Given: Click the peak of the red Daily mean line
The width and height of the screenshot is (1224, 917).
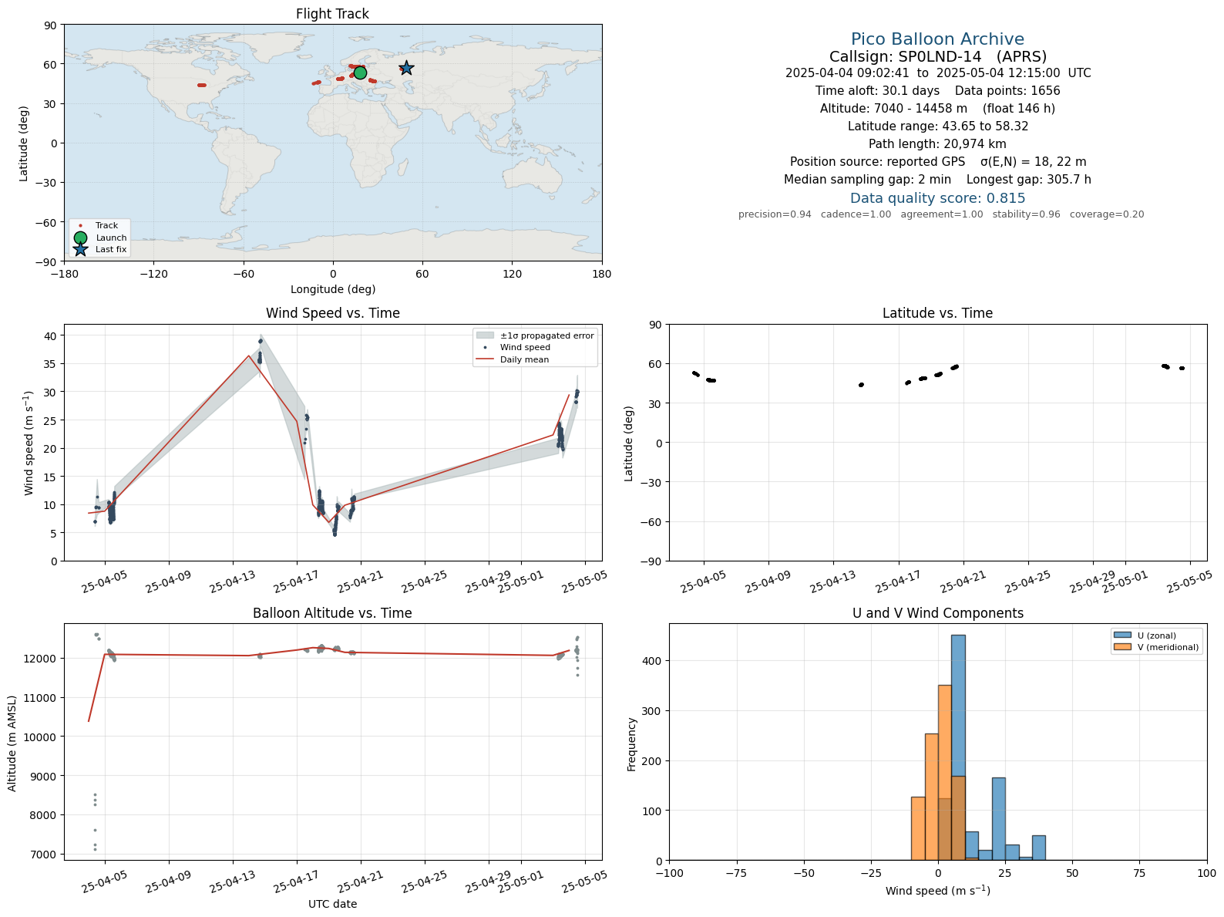Looking at the screenshot, I should coord(248,356).
